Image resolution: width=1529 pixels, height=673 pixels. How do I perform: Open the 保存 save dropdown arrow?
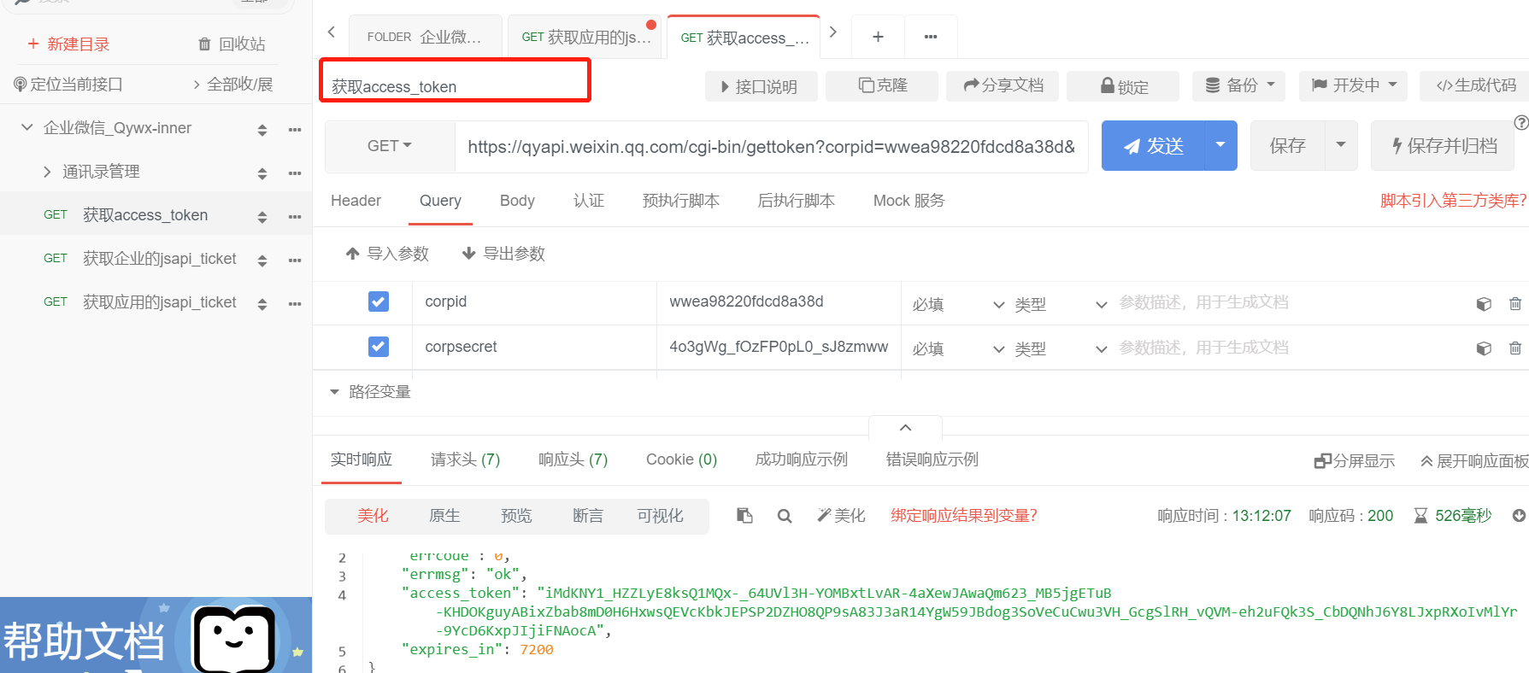[1341, 145]
